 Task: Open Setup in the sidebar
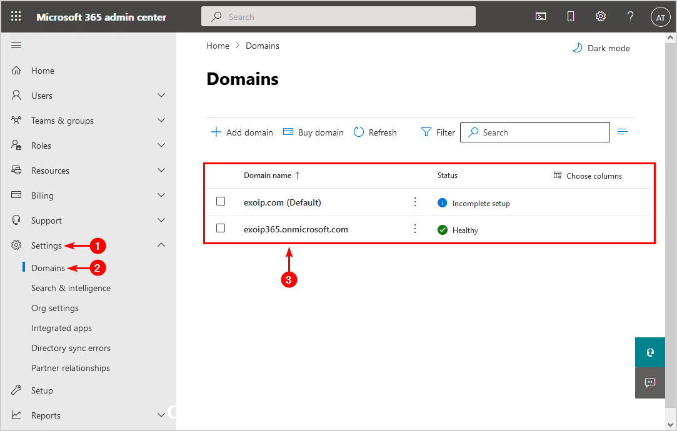click(42, 390)
